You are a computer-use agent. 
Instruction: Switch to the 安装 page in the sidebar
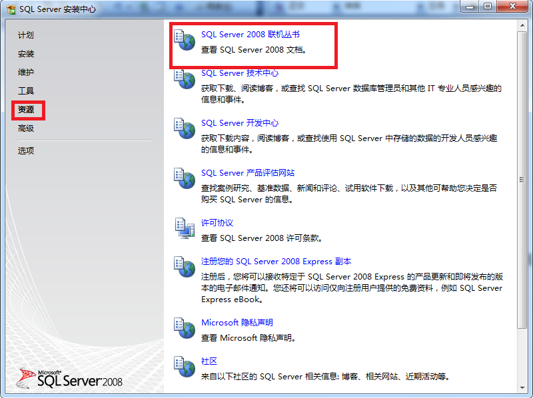pyautogui.click(x=24, y=54)
